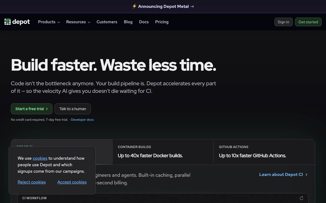Expand the Resources menu
Image resolution: width=326 pixels, height=203 pixels.
click(78, 22)
